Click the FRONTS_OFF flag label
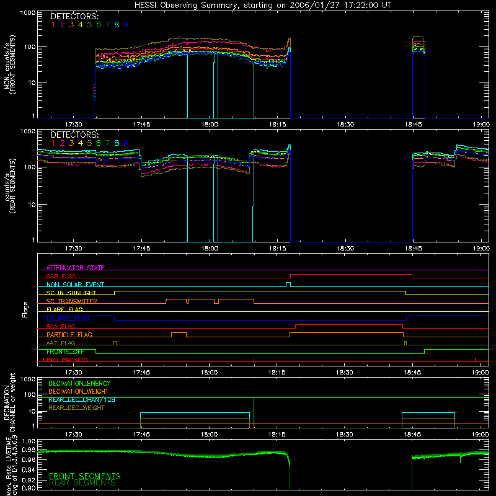496x496 pixels. pos(65,352)
